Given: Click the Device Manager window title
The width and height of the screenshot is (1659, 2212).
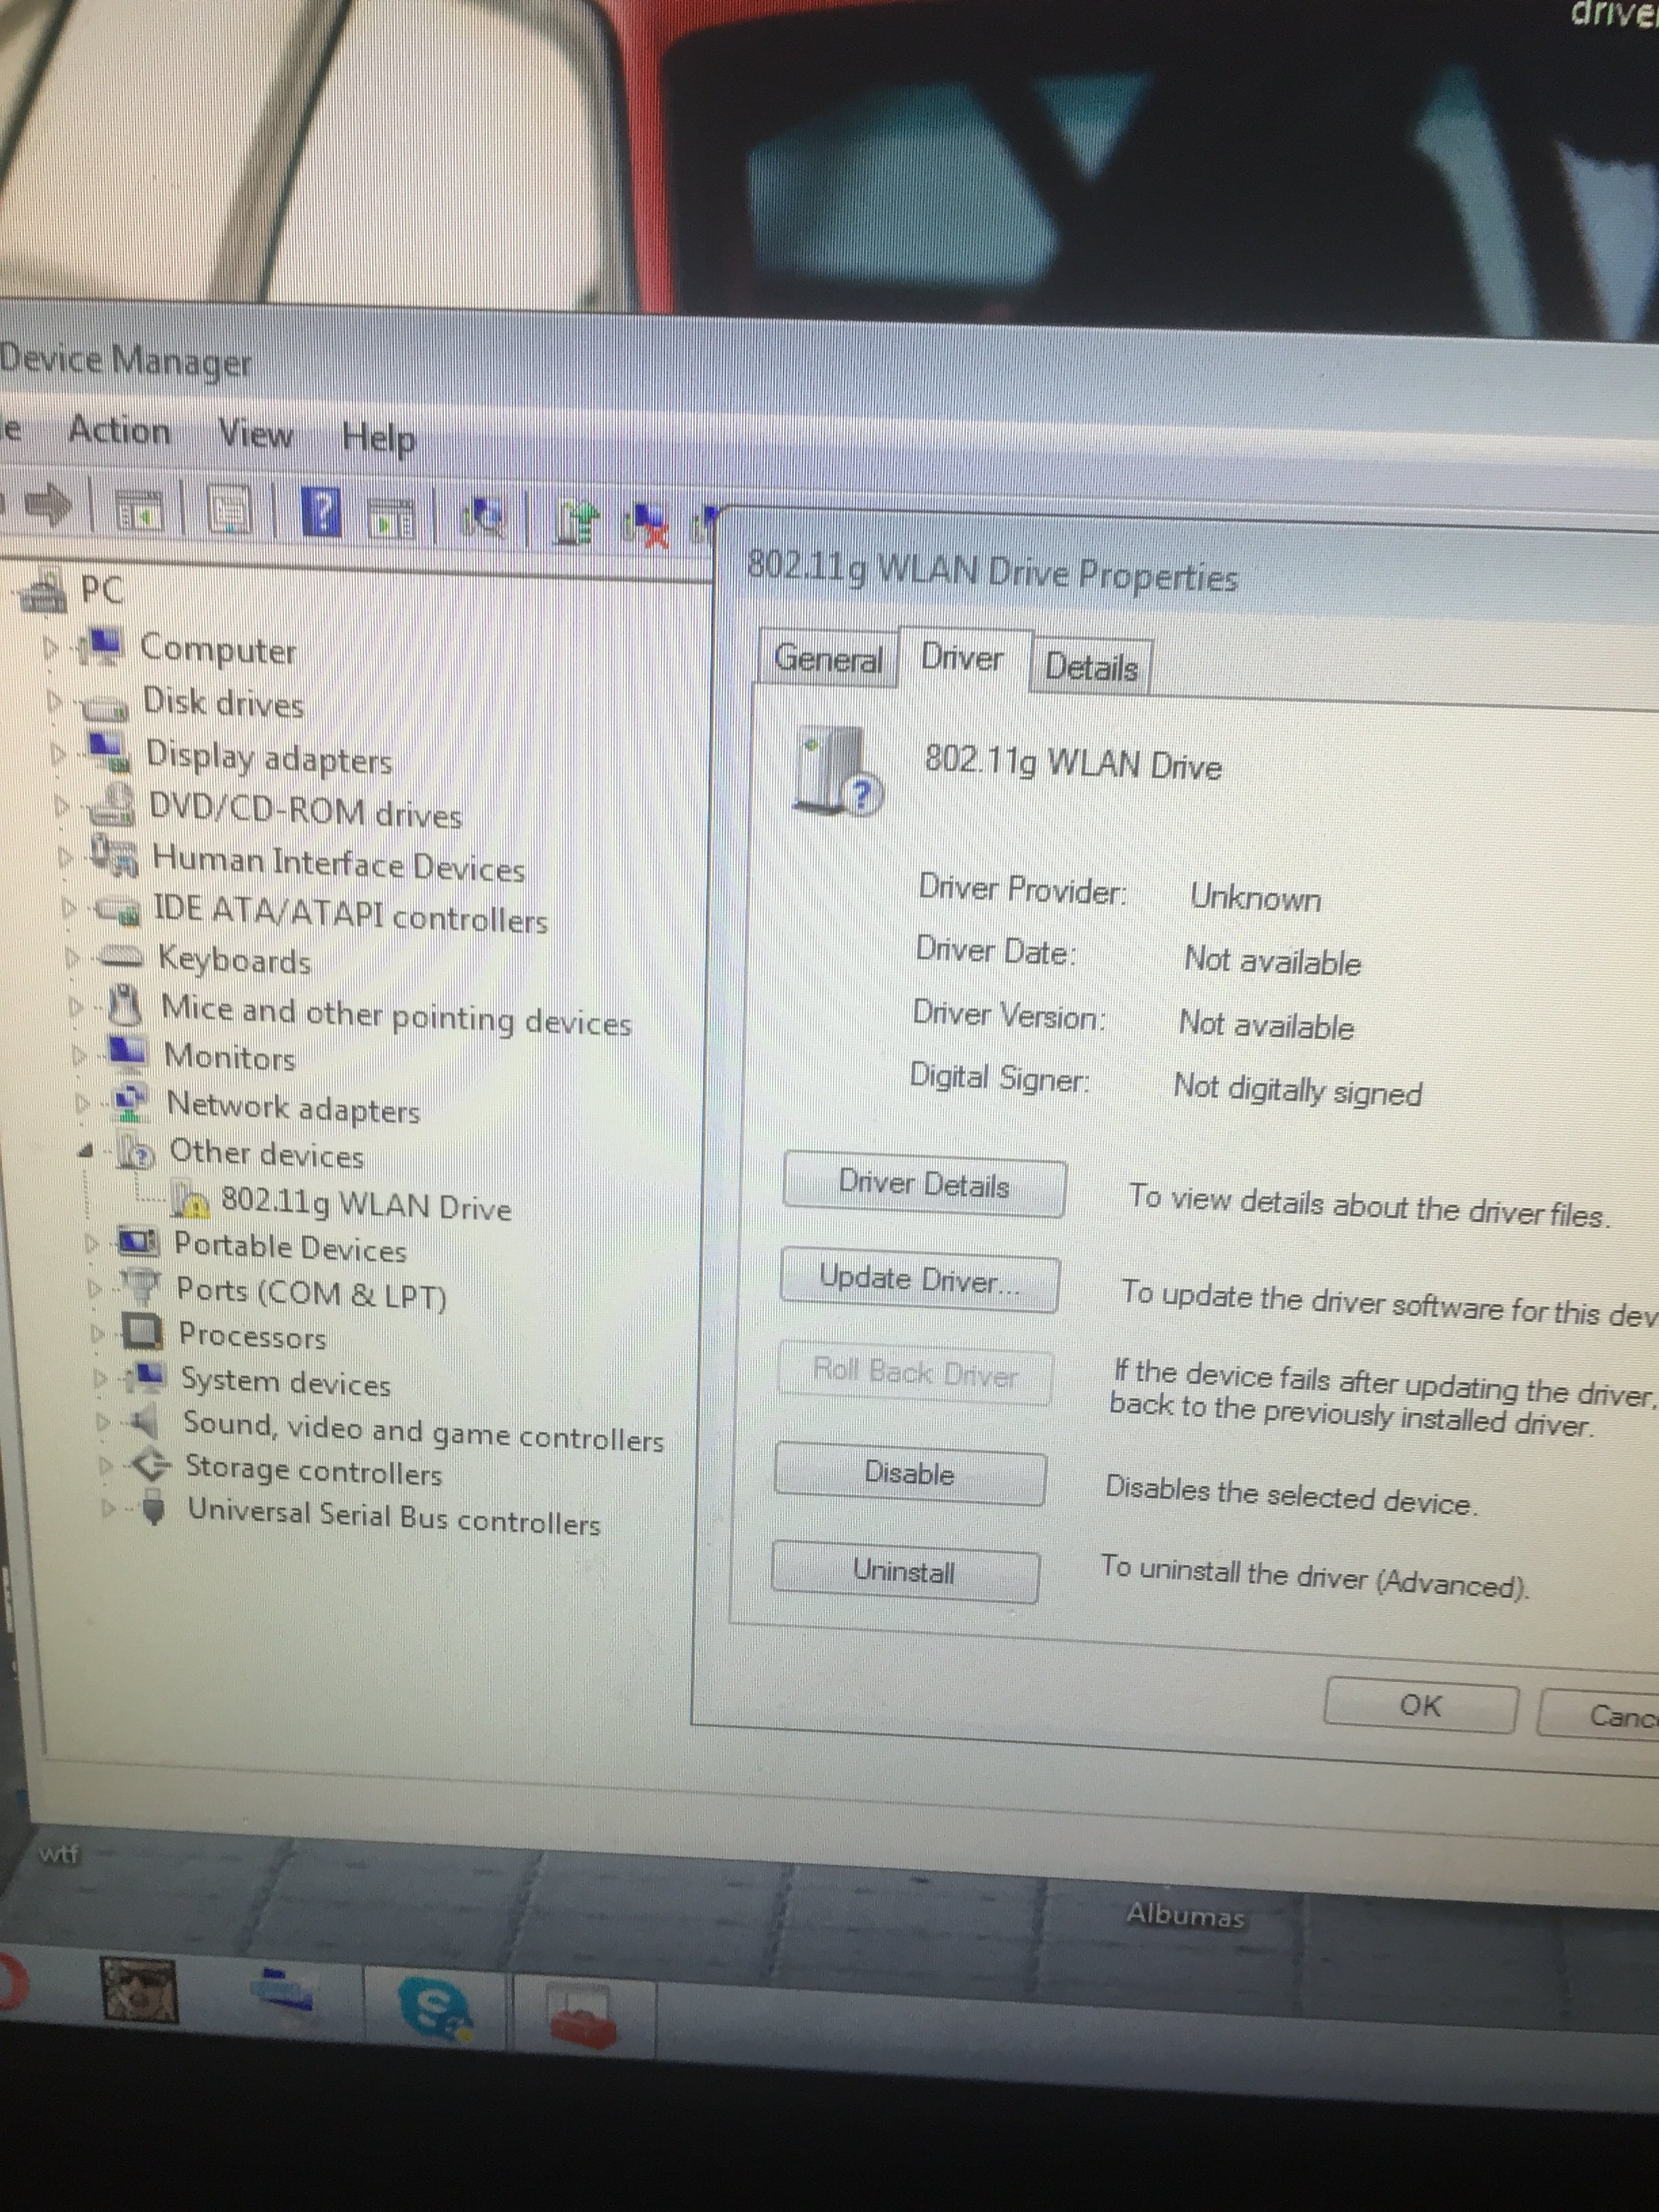Looking at the screenshot, I should (x=125, y=360).
